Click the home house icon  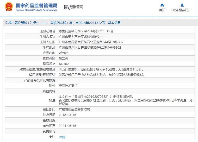point(162,5)
